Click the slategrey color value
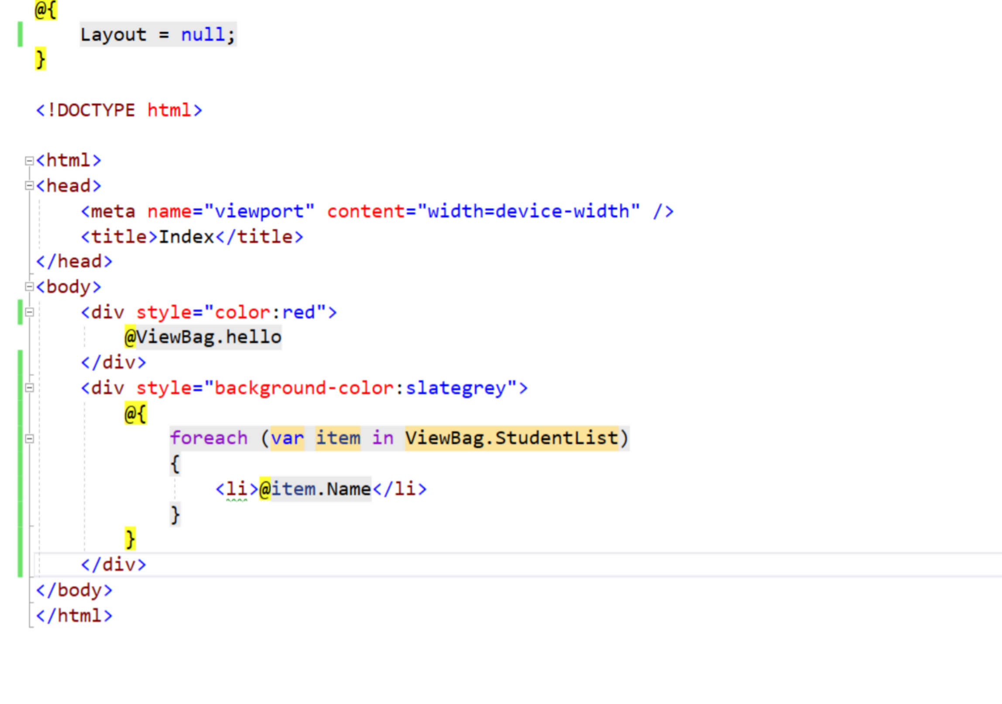Viewport: 1002px width, 704px height. click(x=456, y=388)
